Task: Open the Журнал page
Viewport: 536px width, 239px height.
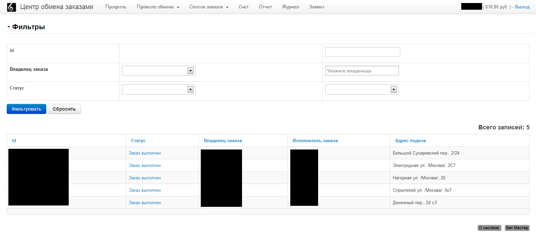Action: click(x=290, y=7)
